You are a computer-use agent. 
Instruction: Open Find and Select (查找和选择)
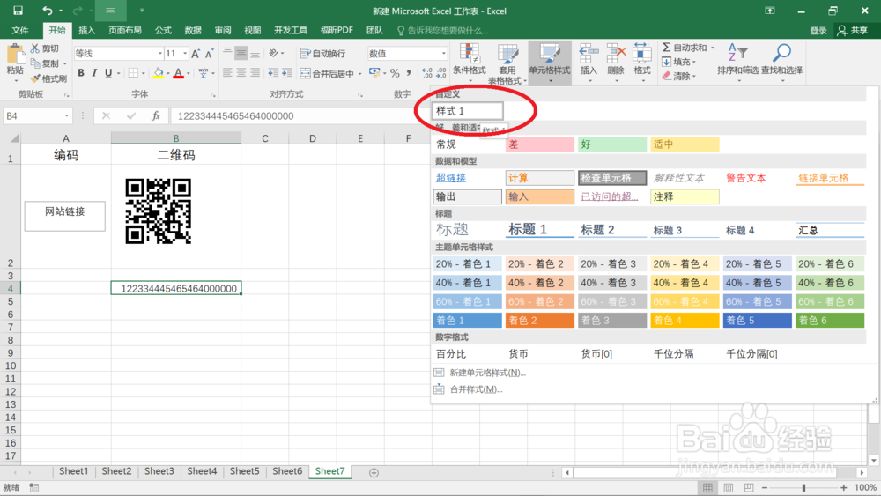tap(781, 63)
